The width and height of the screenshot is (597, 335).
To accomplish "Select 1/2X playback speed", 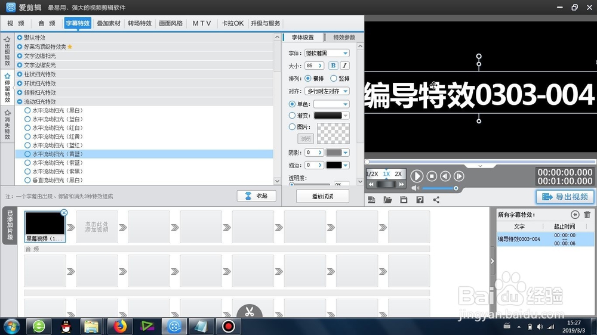I will [372, 174].
